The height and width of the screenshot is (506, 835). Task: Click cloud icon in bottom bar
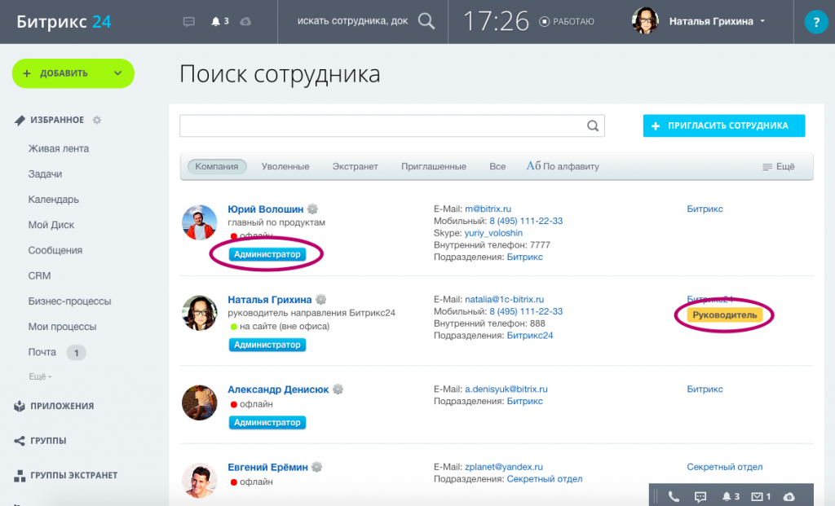click(789, 496)
